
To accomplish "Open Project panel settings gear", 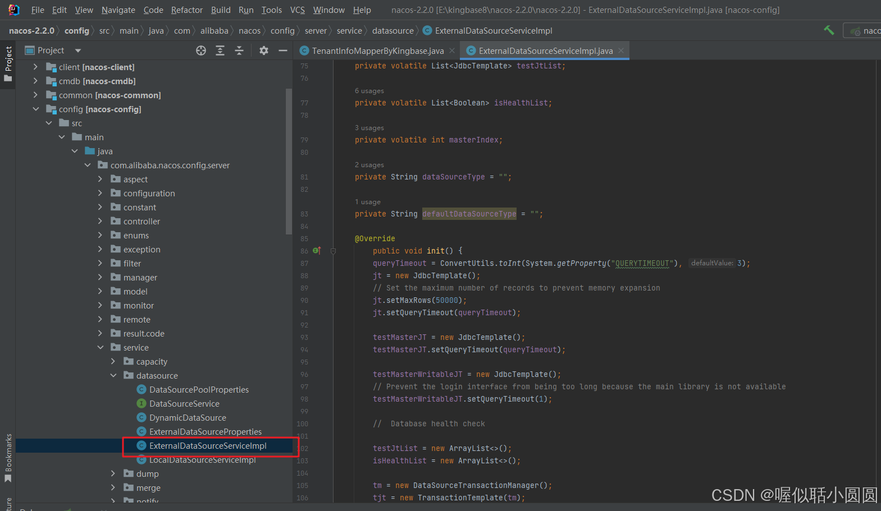I will pyautogui.click(x=264, y=50).
